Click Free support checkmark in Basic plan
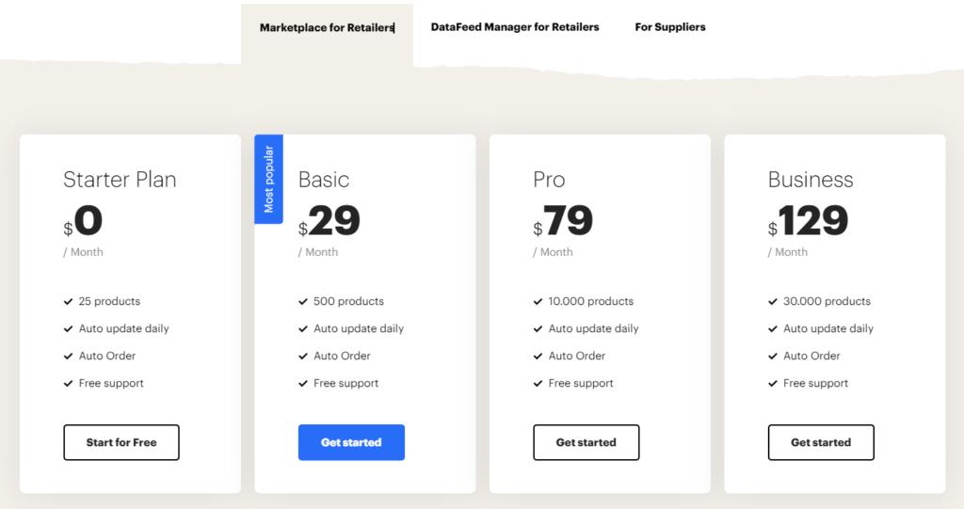The height and width of the screenshot is (509, 964). [x=303, y=384]
